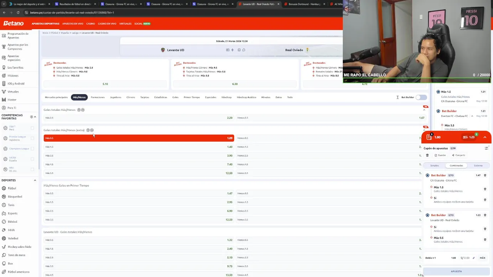Check Liga 1 Perú favorite checkbox
Screen dimensions: 493x277
[x=32, y=128]
